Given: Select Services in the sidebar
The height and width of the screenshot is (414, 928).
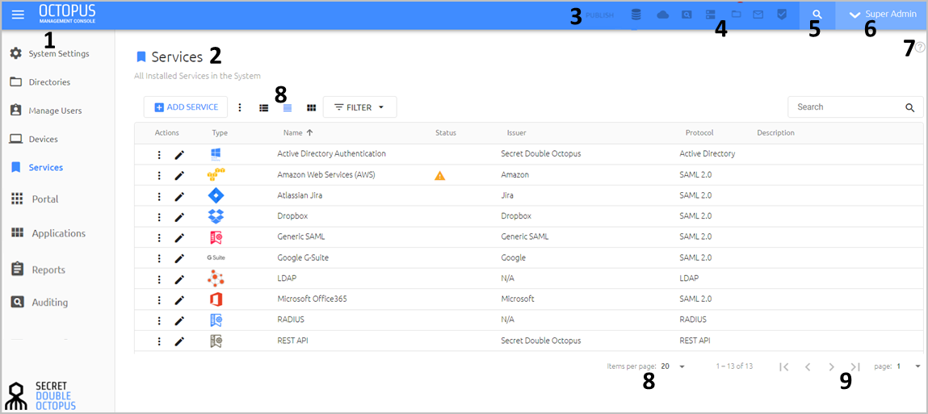Looking at the screenshot, I should pyautogui.click(x=37, y=167).
